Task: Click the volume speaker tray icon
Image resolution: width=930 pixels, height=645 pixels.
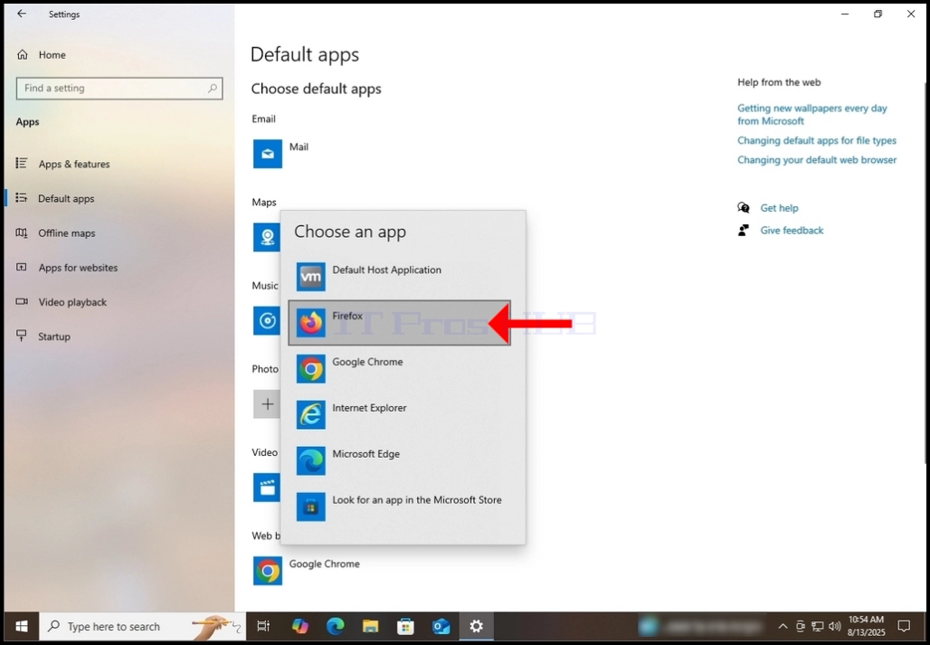Action: pyautogui.click(x=834, y=626)
